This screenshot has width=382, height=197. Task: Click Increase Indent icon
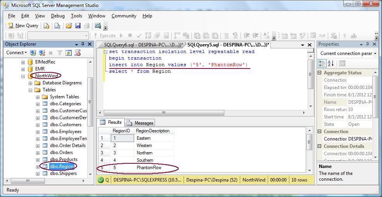point(255,36)
